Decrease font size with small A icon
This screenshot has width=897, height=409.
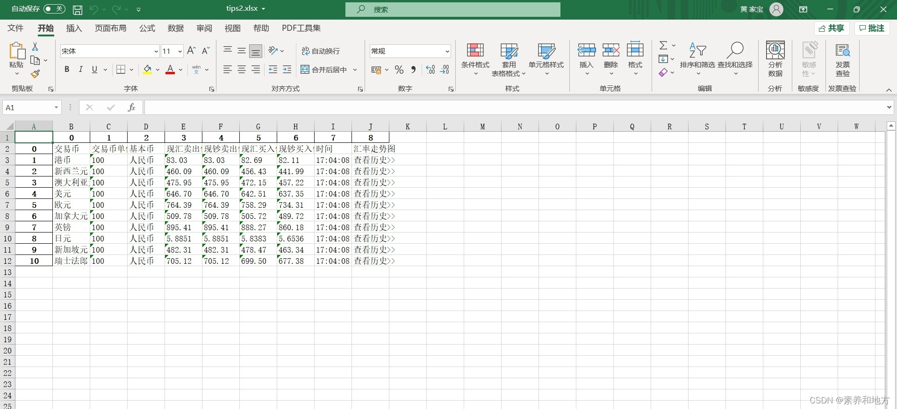pyautogui.click(x=205, y=50)
